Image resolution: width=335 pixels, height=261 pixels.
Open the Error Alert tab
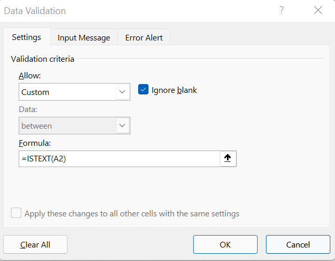pos(144,38)
